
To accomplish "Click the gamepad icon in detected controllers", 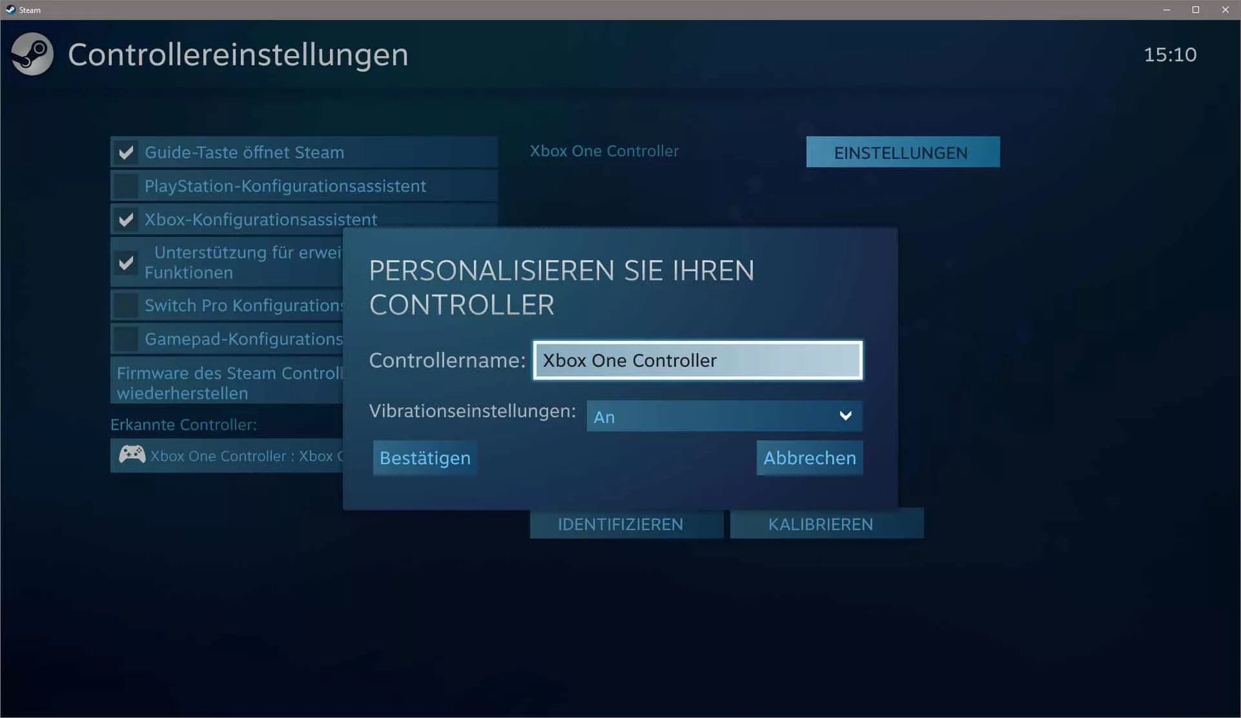I will click(x=132, y=455).
